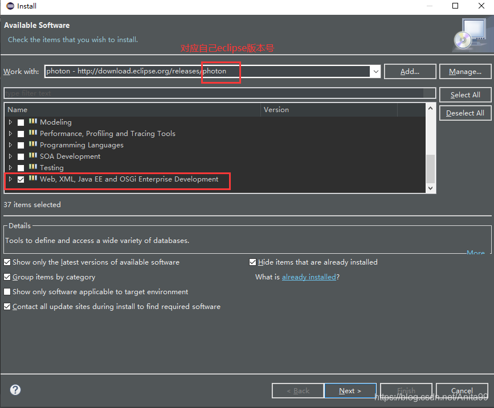Check the Modeling checkbox
Viewport: 494px width, 408px height.
(21, 122)
